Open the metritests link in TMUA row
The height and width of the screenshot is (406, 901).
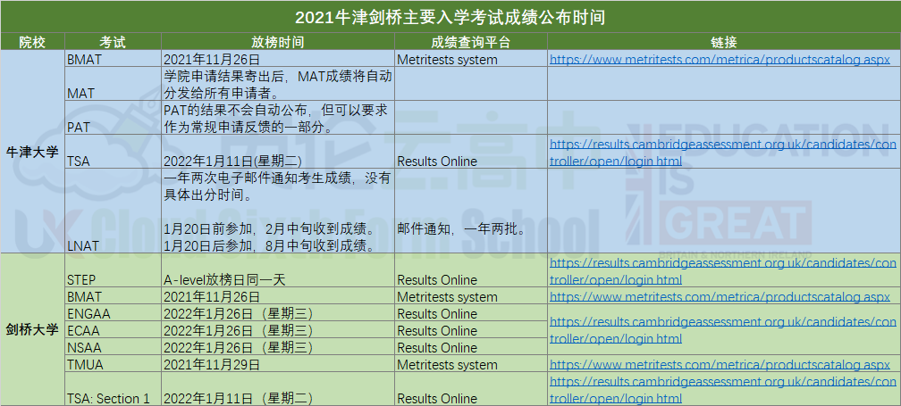pos(720,365)
